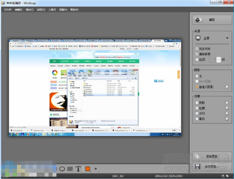The image size is (234, 179).
Task: Select the Aero 阴影 shadow radio option
Action: click(x=197, y=81)
